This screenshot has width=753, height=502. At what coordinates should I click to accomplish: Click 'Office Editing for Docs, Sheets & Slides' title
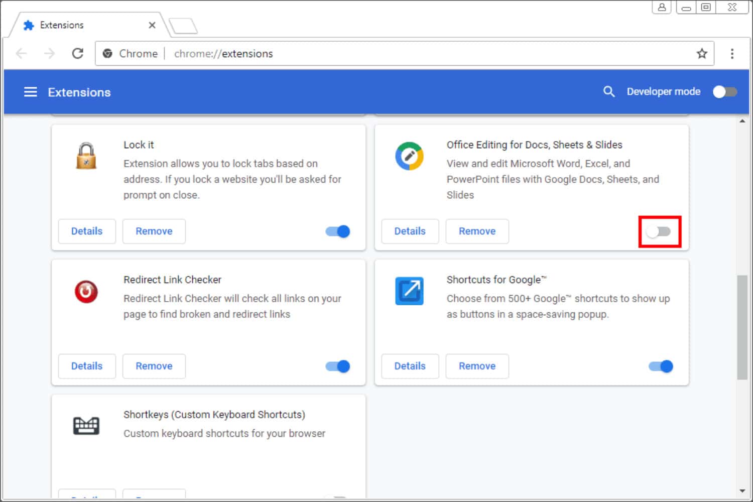click(x=535, y=145)
